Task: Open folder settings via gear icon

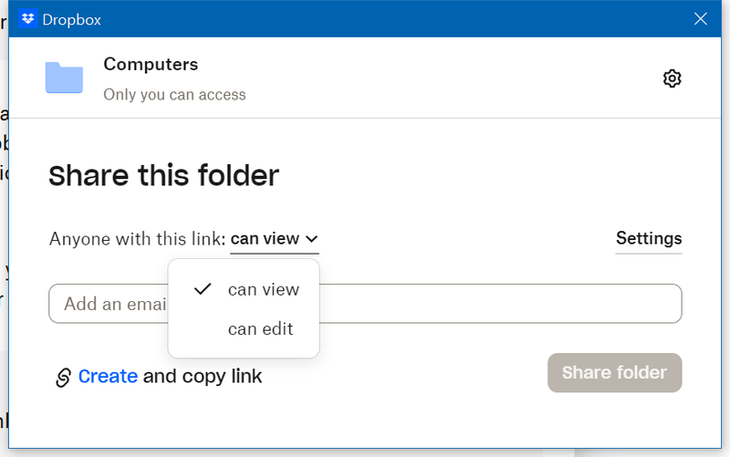Action: pyautogui.click(x=672, y=78)
